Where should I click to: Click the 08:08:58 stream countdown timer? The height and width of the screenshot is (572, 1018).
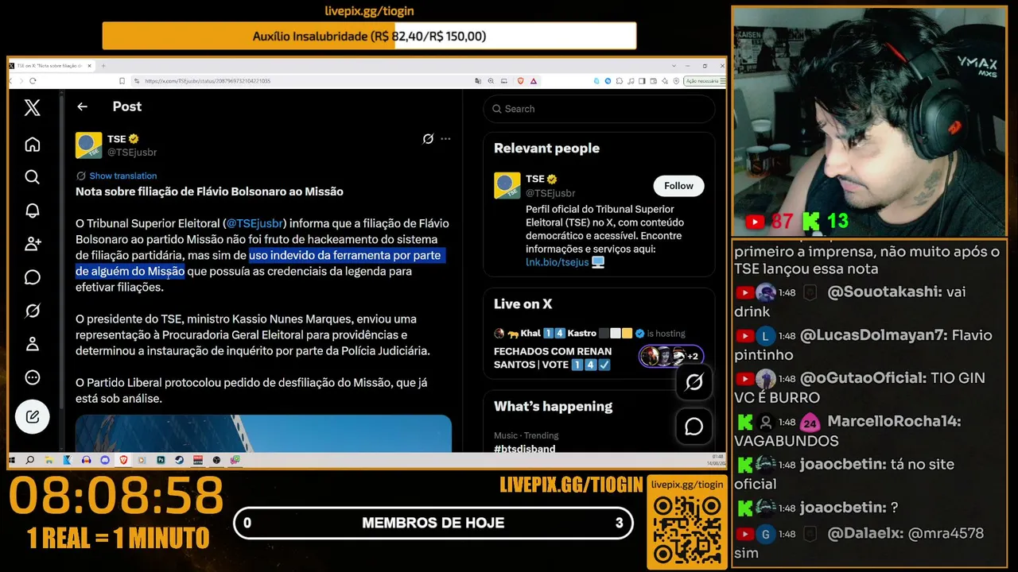(116, 497)
